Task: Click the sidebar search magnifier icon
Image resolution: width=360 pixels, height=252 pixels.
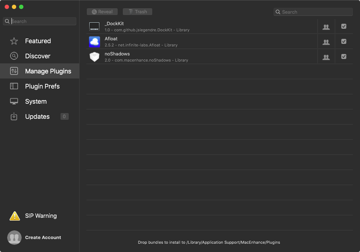Action: (7, 21)
